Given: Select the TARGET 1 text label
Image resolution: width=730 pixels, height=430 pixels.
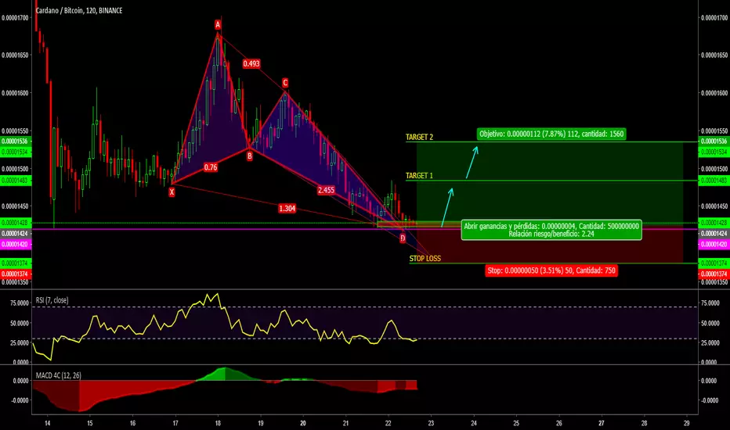Looking at the screenshot, I should point(419,176).
